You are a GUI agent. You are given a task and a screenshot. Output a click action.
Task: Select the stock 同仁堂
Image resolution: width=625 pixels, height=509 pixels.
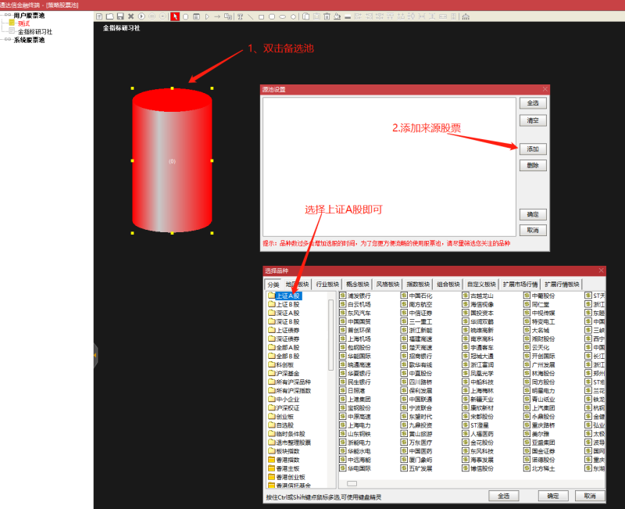click(x=537, y=304)
